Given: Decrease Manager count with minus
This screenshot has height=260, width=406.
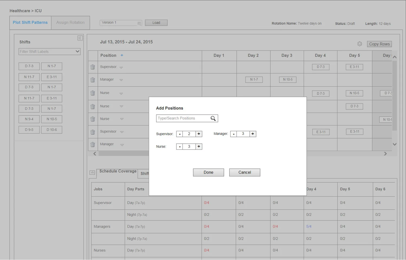Looking at the screenshot, I should pos(234,134).
